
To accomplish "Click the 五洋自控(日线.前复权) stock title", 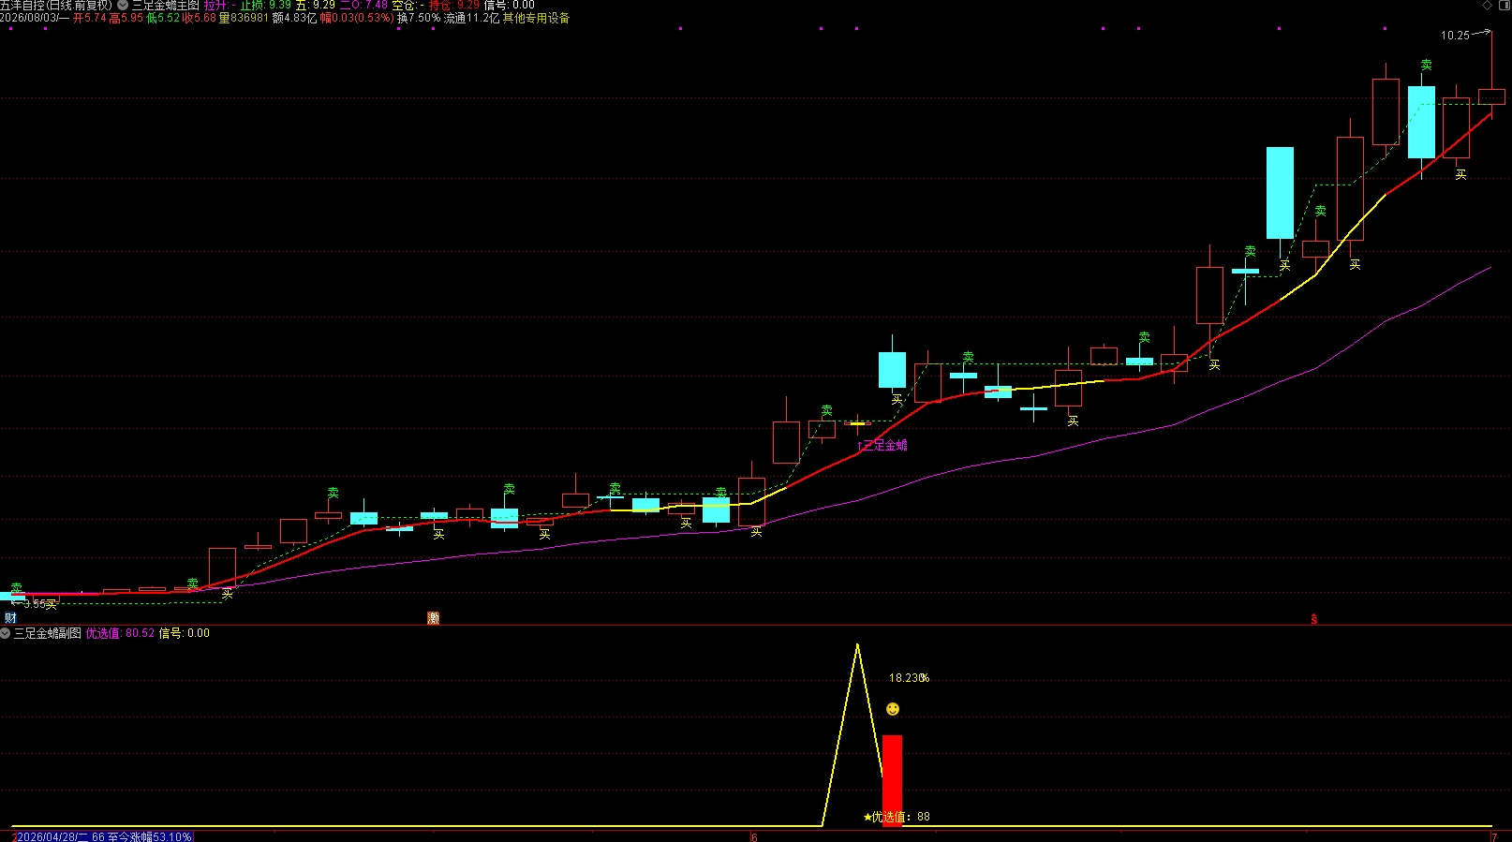I will (56, 6).
